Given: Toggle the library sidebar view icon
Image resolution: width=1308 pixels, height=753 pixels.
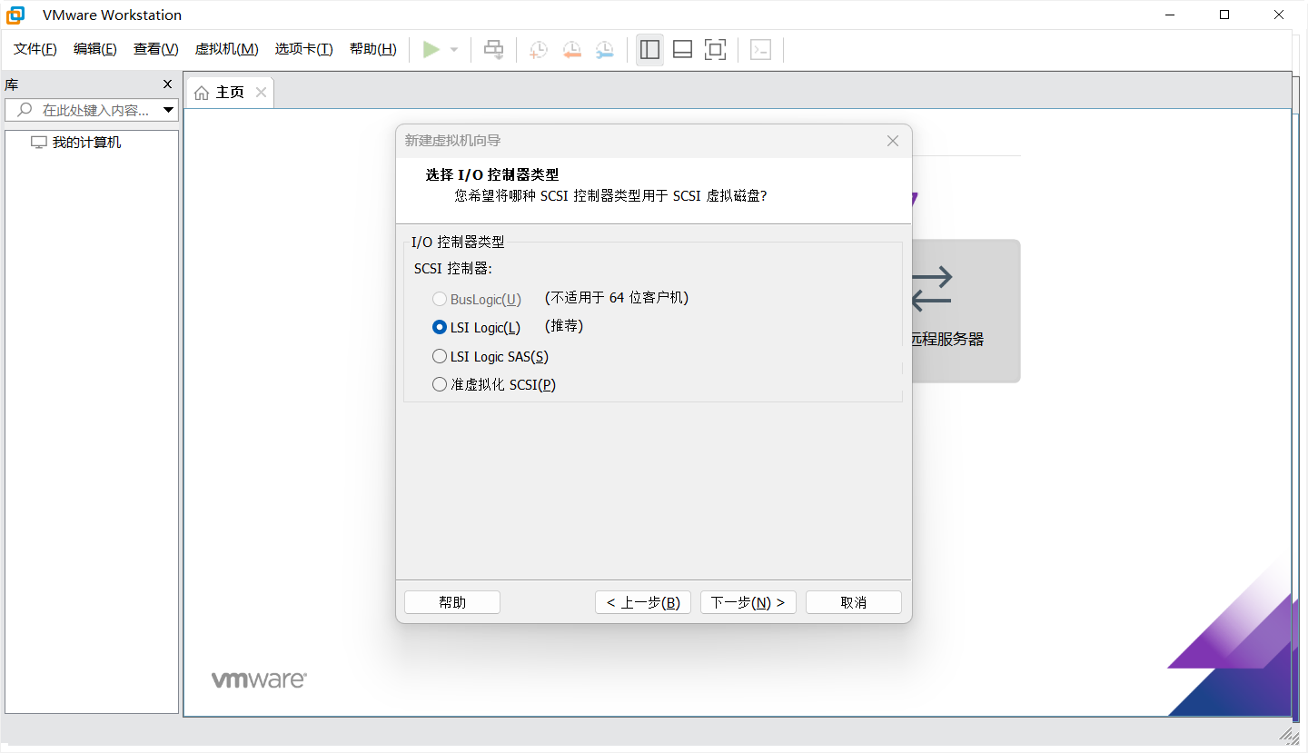Looking at the screenshot, I should tap(649, 50).
